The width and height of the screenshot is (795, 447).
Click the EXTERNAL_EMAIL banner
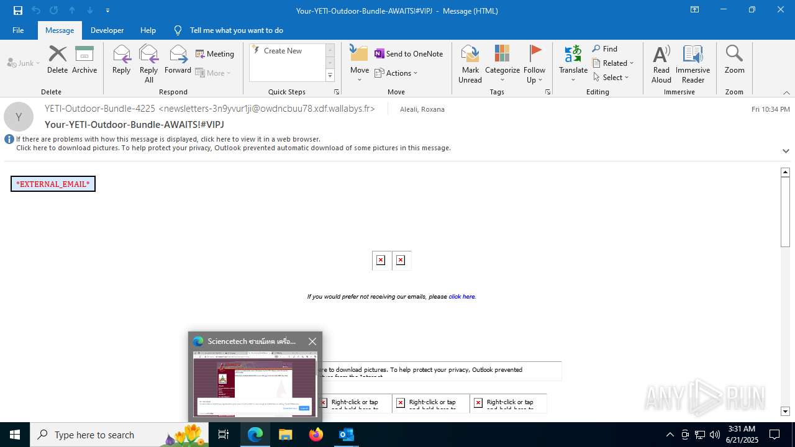coord(53,184)
